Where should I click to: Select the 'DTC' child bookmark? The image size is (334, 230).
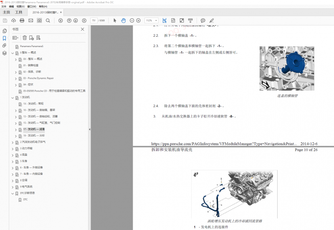(x=25, y=200)
